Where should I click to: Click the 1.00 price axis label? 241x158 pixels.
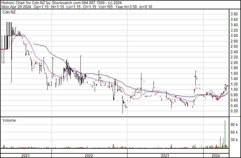pos(234,89)
